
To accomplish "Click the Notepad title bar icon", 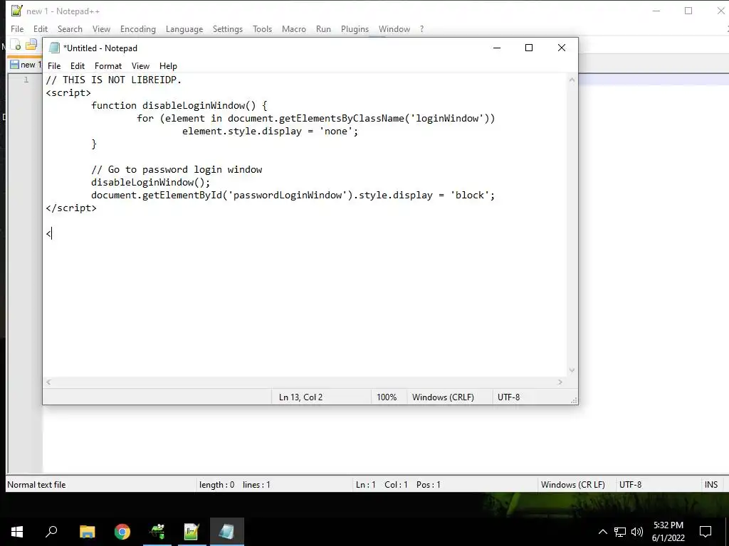I will click(x=55, y=48).
